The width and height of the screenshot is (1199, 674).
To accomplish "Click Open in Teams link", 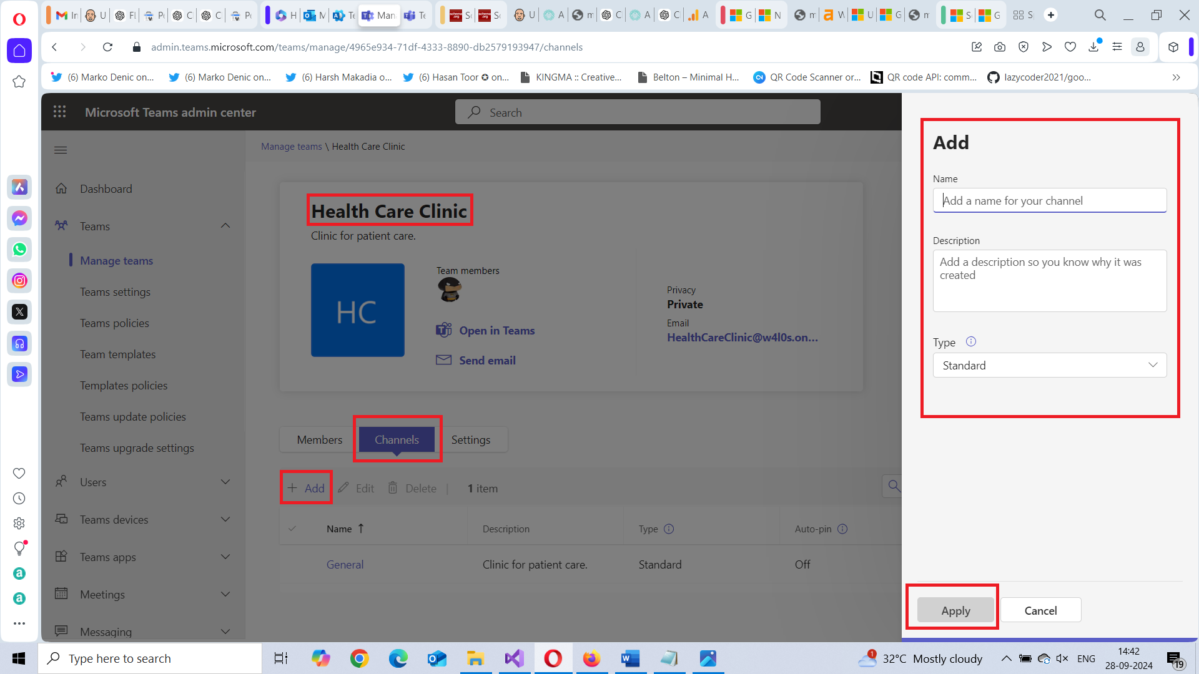I will (x=486, y=330).
